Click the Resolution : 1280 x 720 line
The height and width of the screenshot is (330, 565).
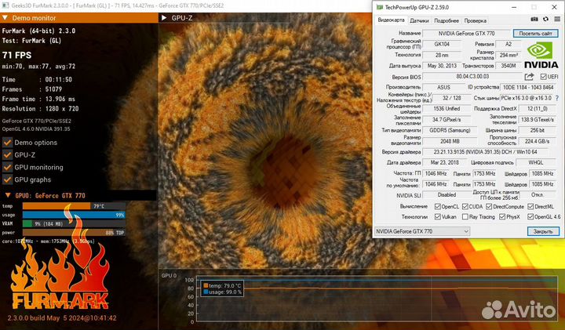pos(40,109)
